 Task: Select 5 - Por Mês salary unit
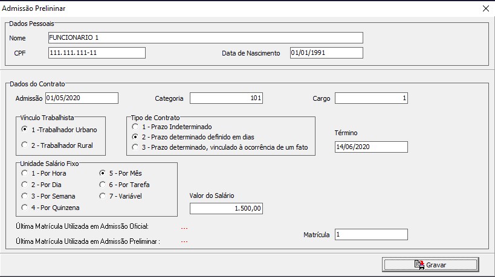102,173
